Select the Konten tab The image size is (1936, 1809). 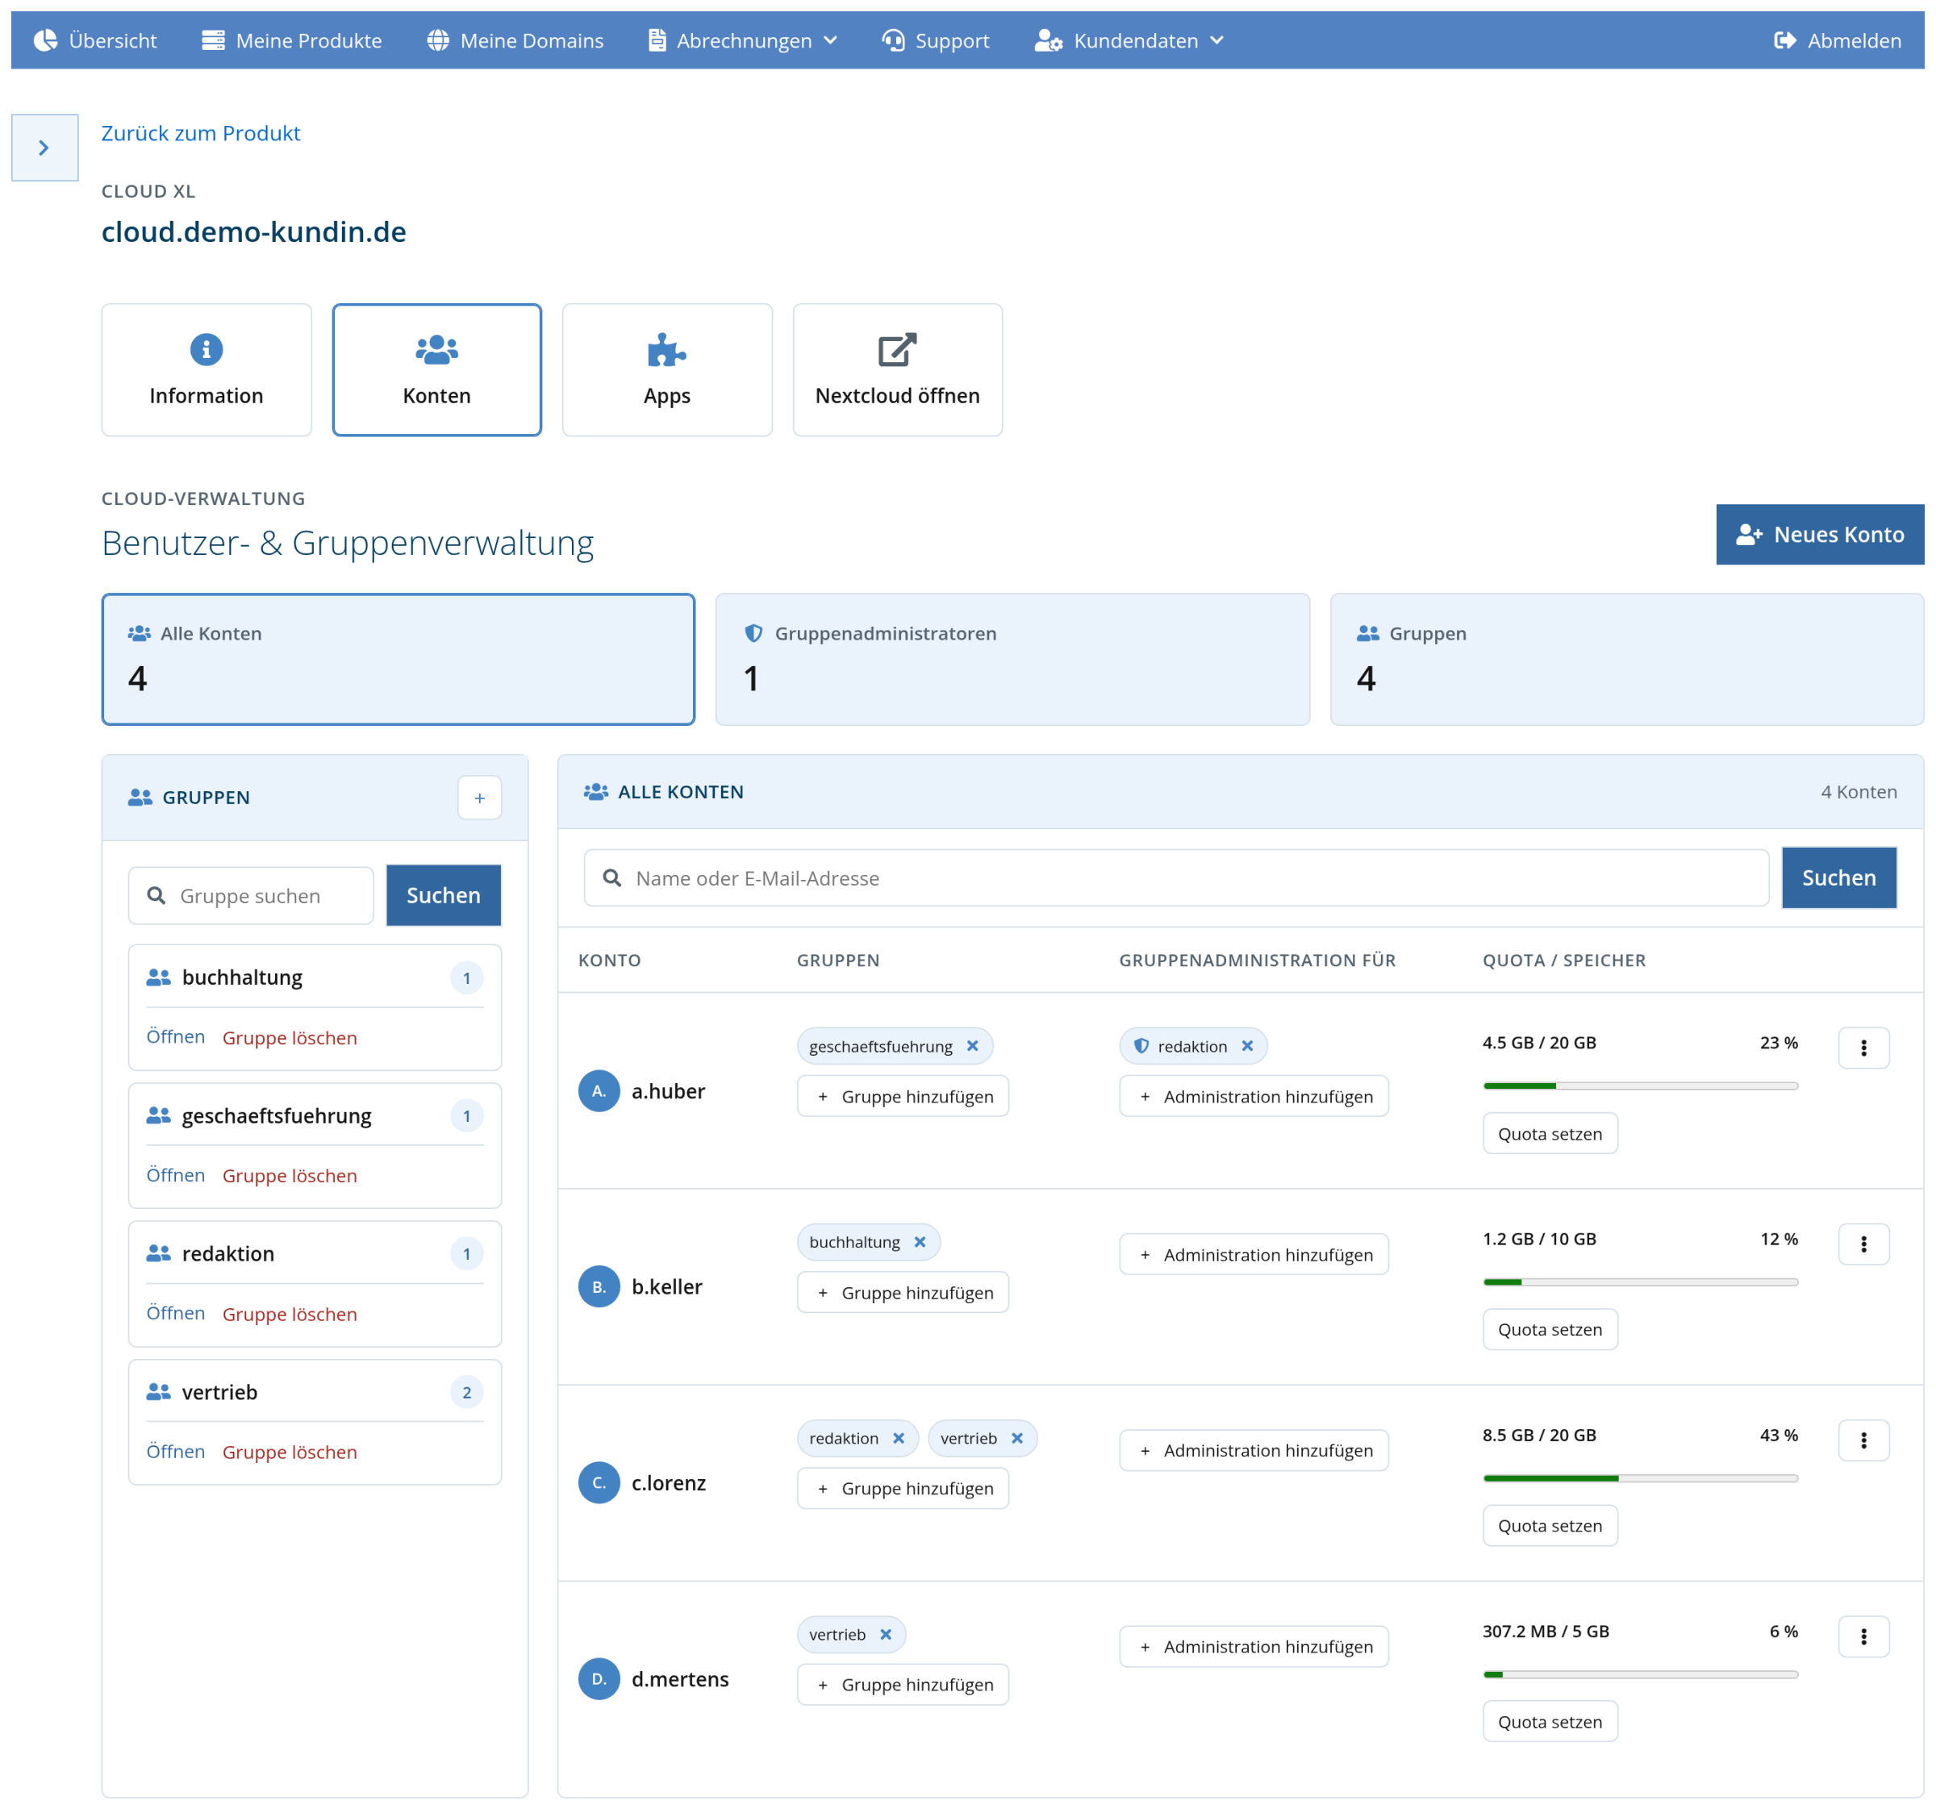[436, 369]
